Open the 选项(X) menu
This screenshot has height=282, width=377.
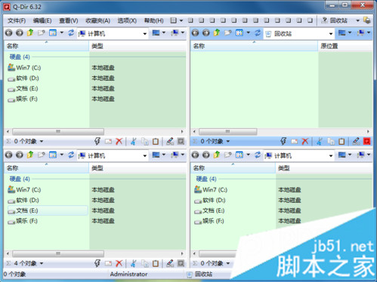[127, 20]
